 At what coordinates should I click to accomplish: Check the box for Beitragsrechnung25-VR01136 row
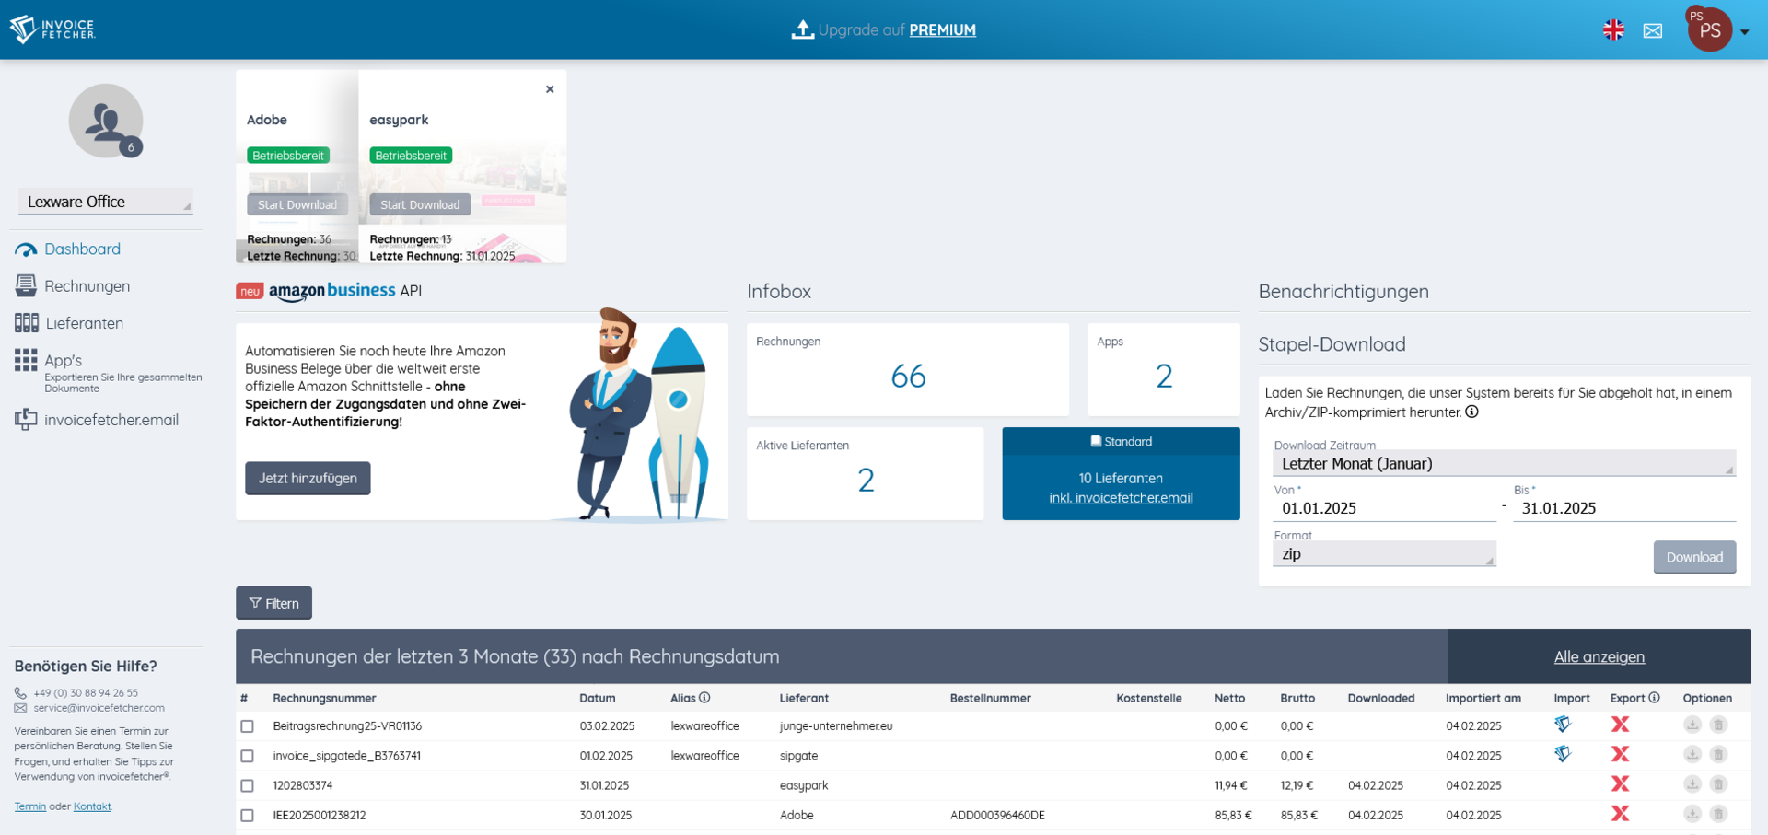point(247,726)
